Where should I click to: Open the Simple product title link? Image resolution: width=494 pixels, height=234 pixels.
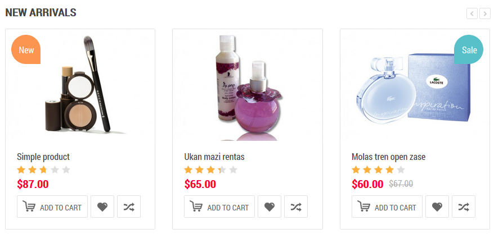43,157
